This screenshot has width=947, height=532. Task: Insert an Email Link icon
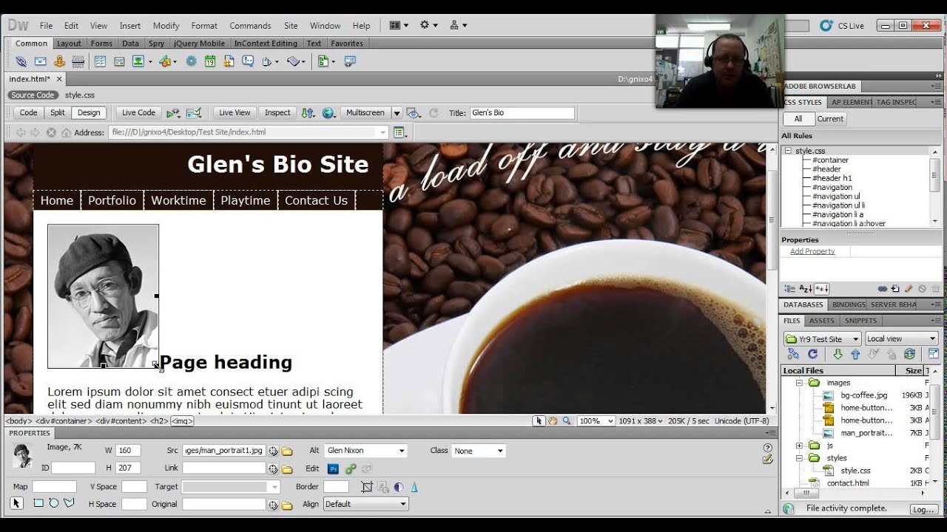41,61
